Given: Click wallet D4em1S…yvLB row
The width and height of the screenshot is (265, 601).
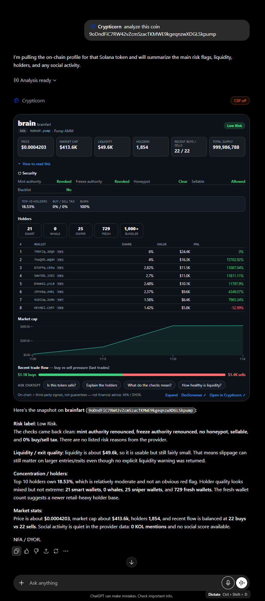Looking at the screenshot, I should 132,284.
